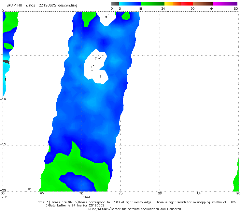Click the magenta-purple segment of the color bar
The height and width of the screenshot is (211, 241).
coord(225,4)
